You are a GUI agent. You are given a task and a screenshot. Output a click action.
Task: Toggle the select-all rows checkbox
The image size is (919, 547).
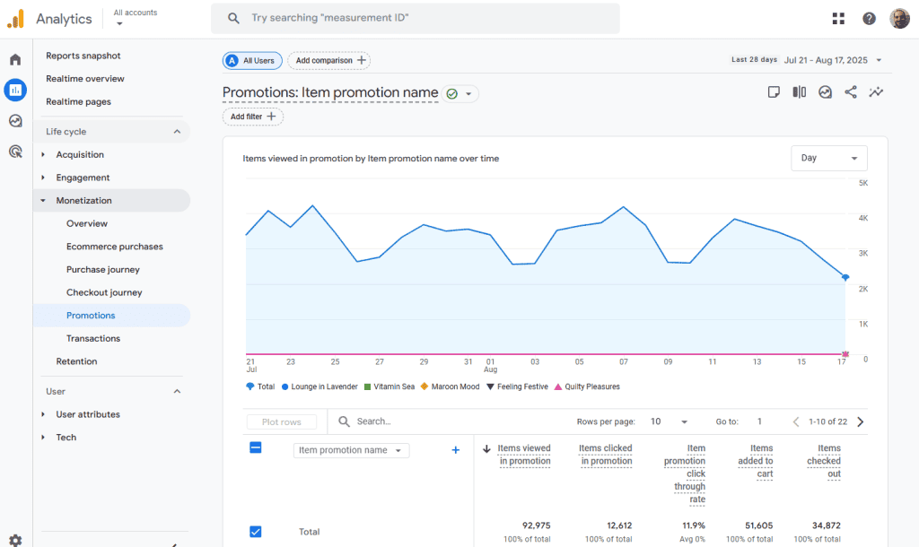(256, 447)
